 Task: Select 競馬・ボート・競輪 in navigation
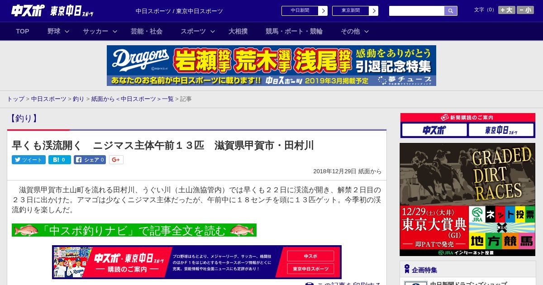pyautogui.click(x=294, y=31)
